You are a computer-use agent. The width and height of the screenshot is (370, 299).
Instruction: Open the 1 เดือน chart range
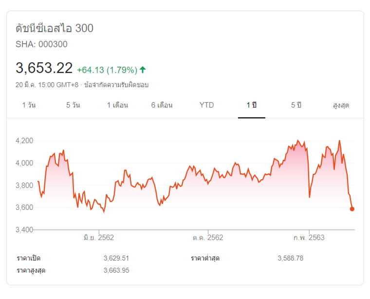tap(117, 105)
